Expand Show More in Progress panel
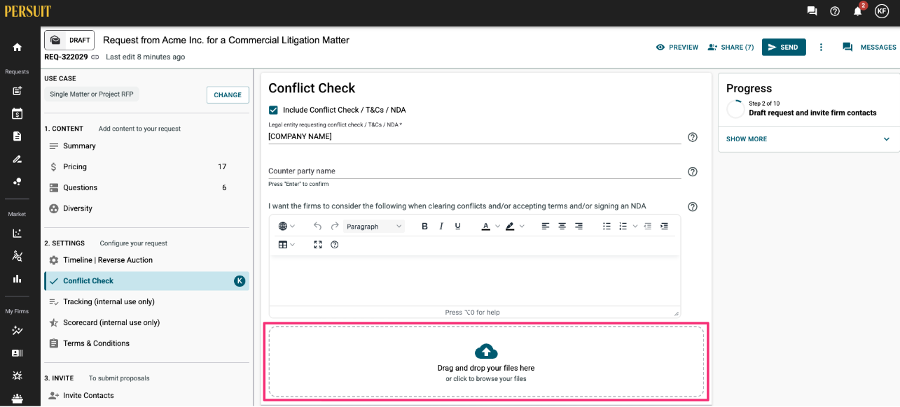The width and height of the screenshot is (900, 407). point(808,139)
